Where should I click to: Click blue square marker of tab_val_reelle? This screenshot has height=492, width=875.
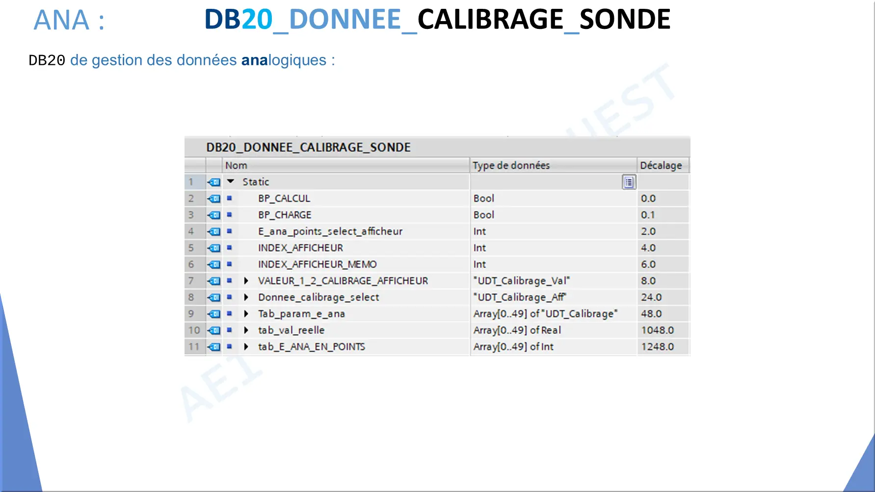[229, 330]
